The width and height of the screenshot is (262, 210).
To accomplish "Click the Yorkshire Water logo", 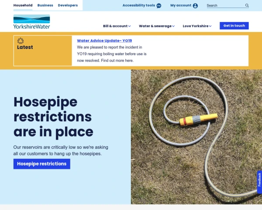I will click(31, 21).
